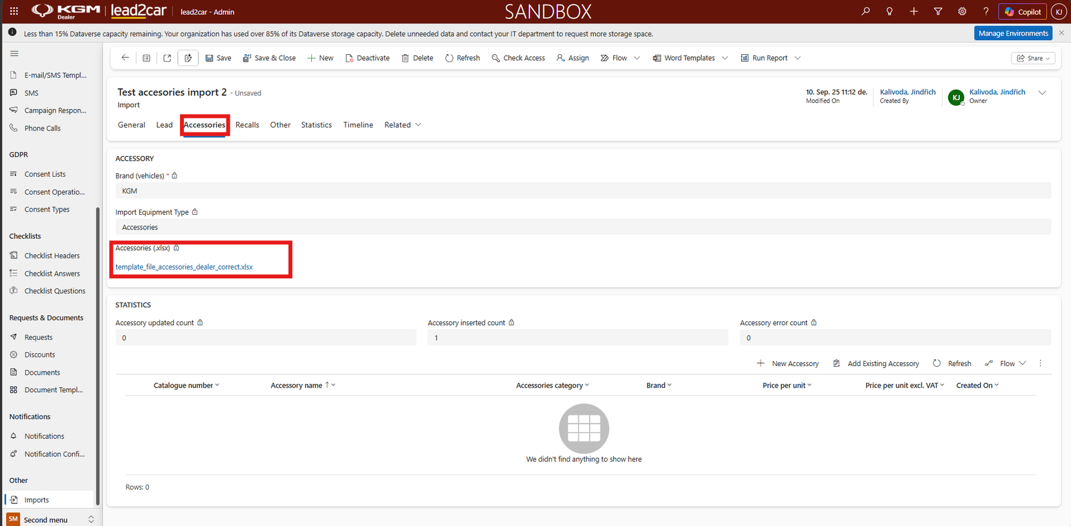Open Checklist Headers in sidebar
The width and height of the screenshot is (1071, 526).
52,256
